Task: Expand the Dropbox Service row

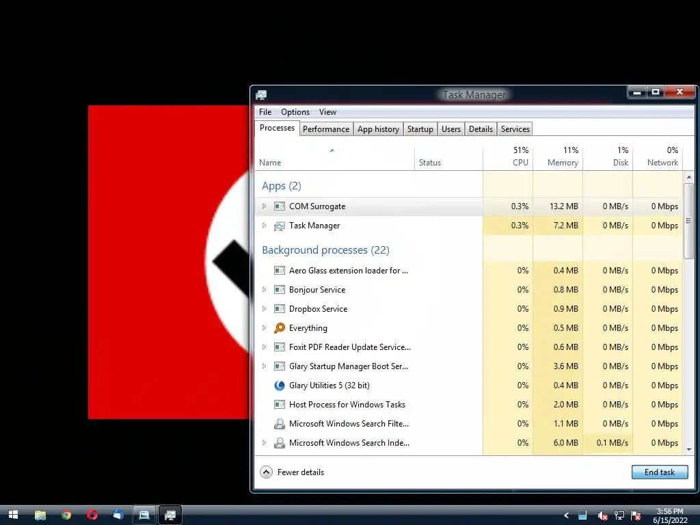Action: pos(265,309)
